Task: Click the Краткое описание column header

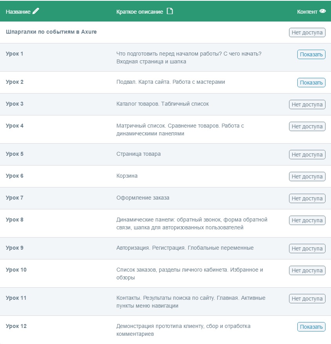Action: pos(140,12)
